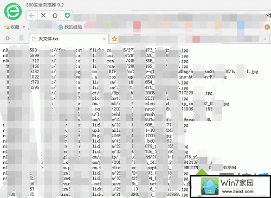
Task: Click the green security shield icon
Action: coord(67,16)
